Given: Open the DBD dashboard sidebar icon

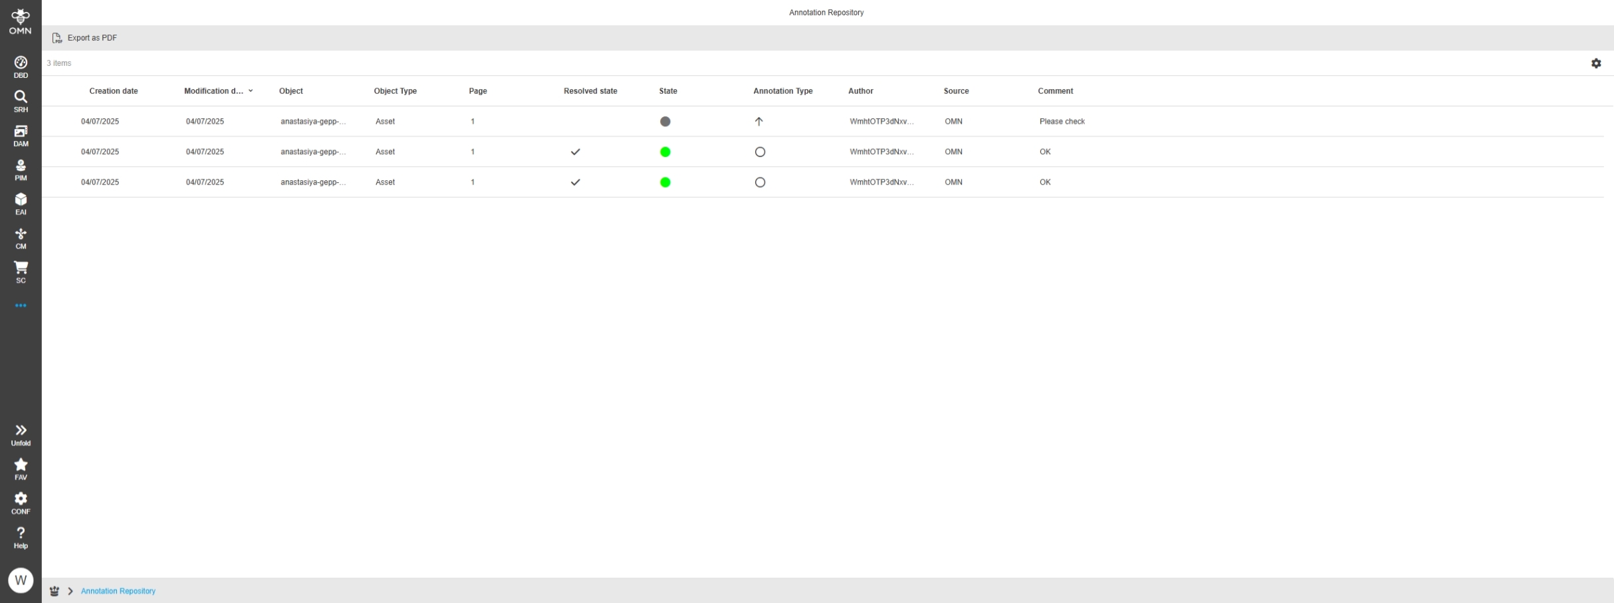Looking at the screenshot, I should tap(21, 66).
